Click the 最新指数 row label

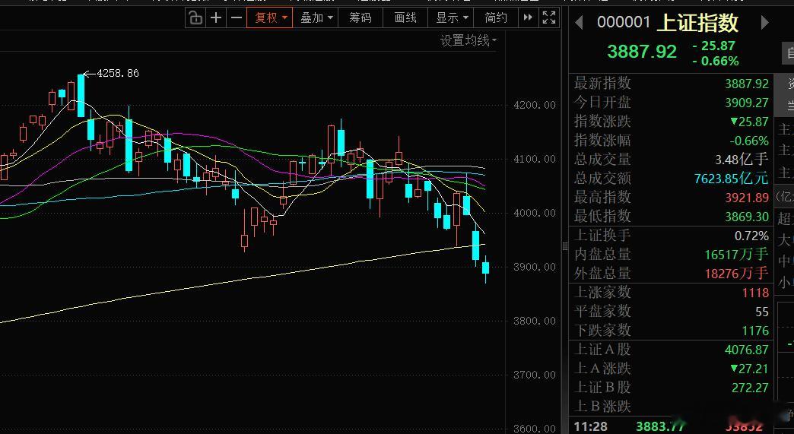click(602, 83)
